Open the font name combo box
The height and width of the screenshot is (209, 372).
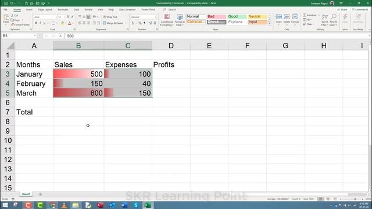click(45, 17)
